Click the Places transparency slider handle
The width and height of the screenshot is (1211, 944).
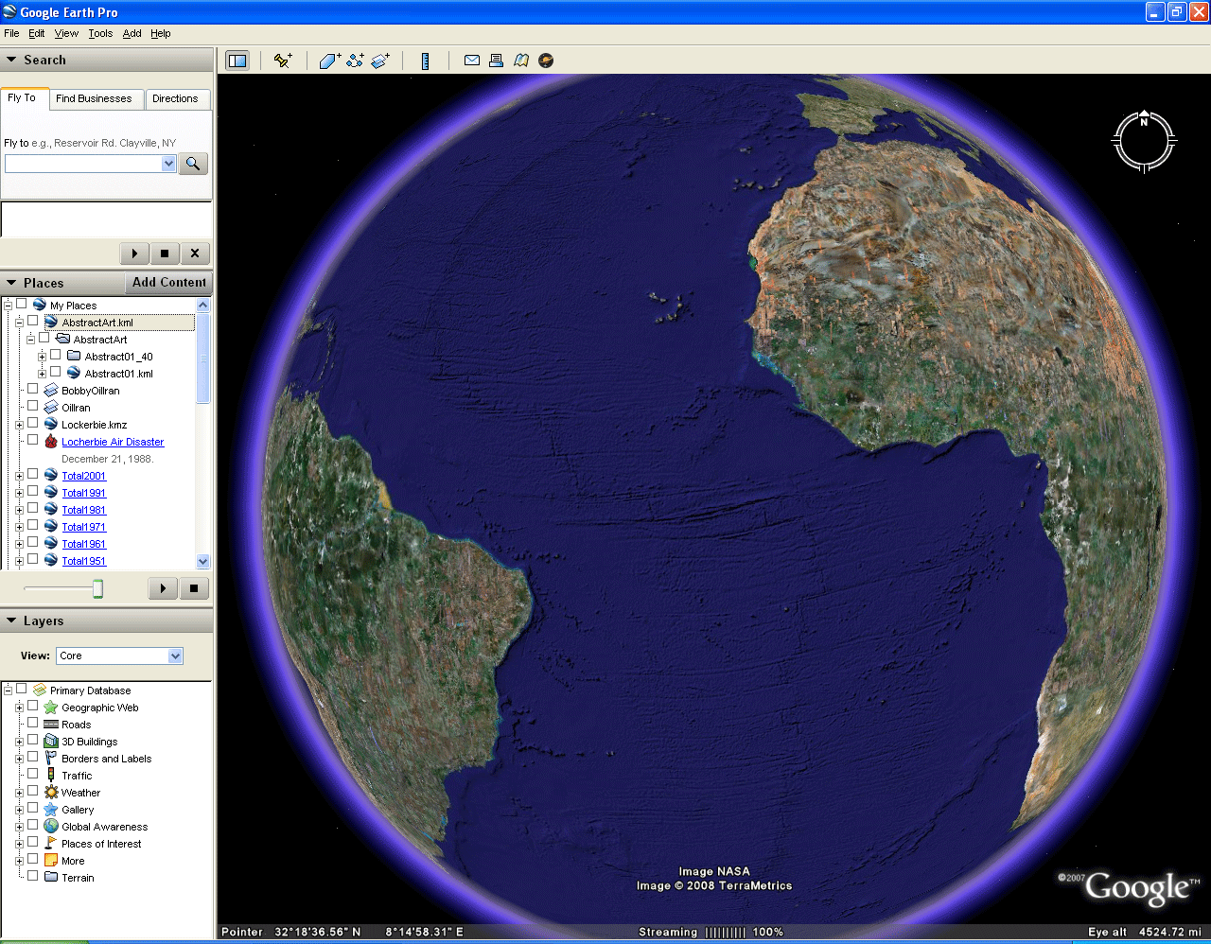coord(97,589)
